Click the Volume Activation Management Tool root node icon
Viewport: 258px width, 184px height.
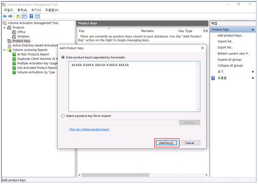(x=5, y=23)
